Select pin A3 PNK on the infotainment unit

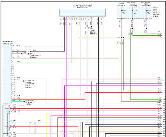click(x=16, y=61)
